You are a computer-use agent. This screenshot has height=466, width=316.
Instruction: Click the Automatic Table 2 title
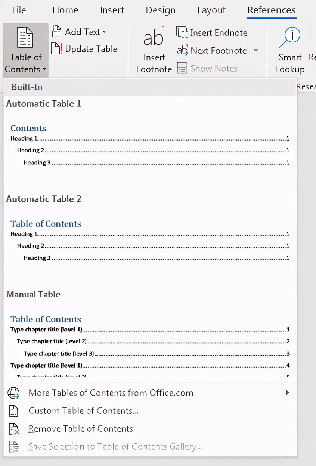[44, 199]
